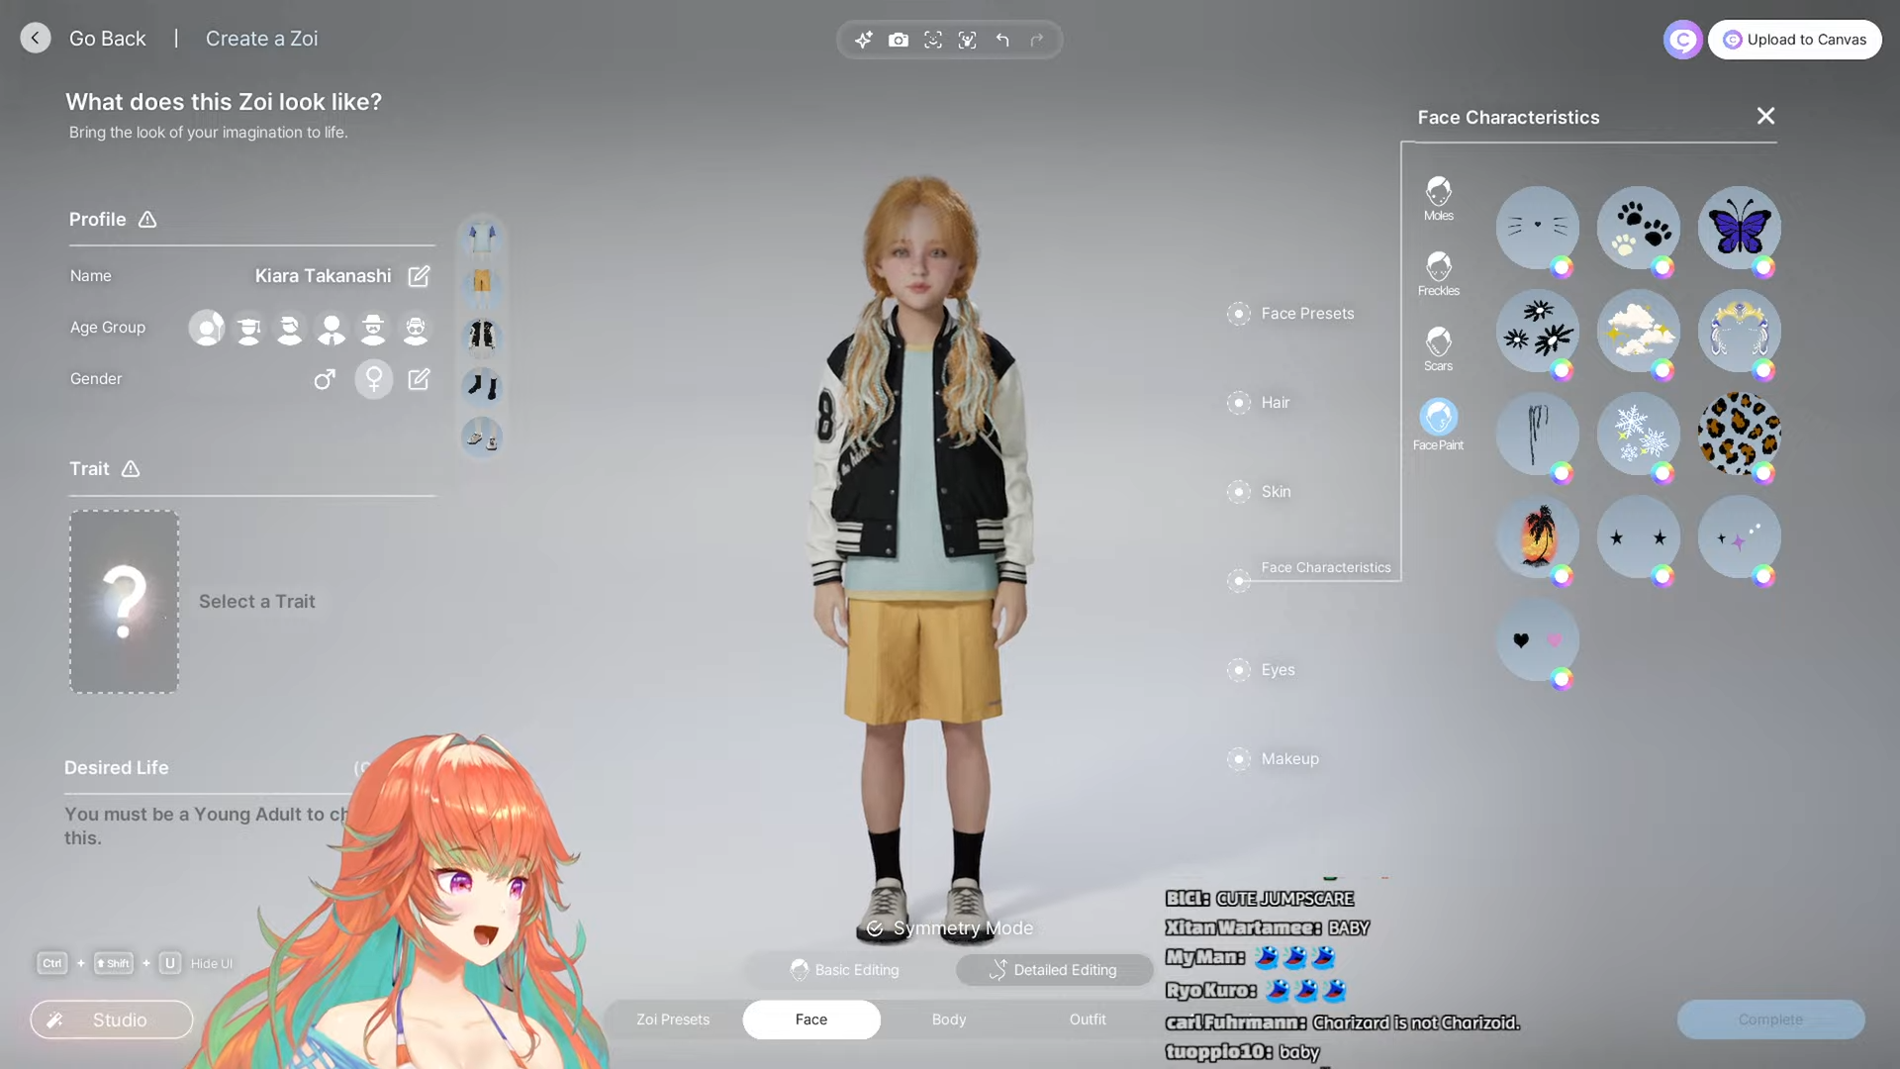The width and height of the screenshot is (1900, 1069).
Task: Click the Upload to Canvas button
Action: [x=1794, y=40]
